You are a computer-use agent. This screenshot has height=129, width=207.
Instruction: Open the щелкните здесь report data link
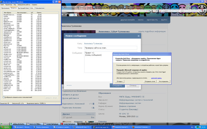[x=156, y=78]
